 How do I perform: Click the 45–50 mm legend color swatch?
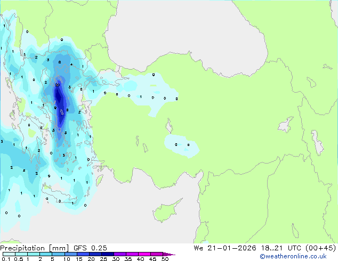(x=157, y=254)
